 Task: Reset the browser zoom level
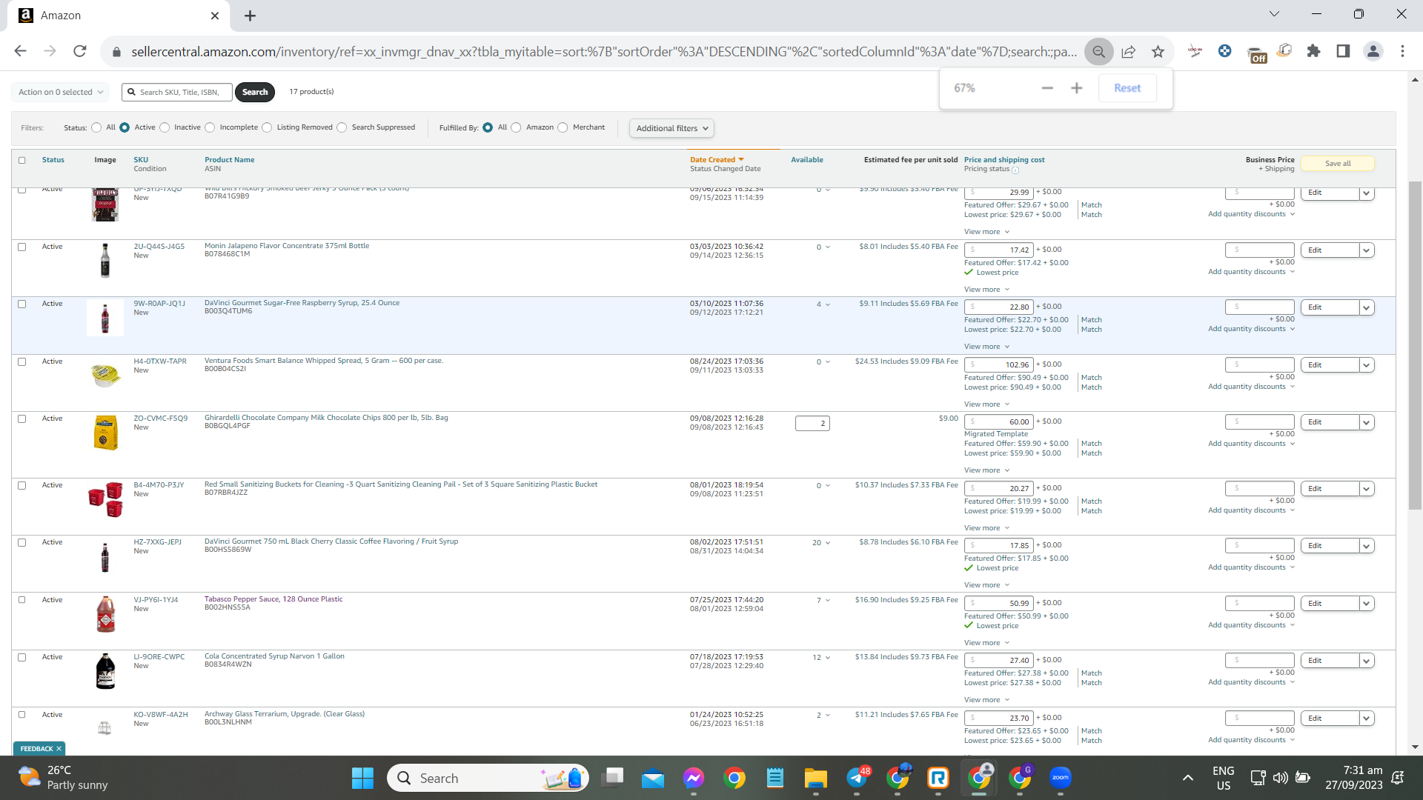tap(1127, 88)
